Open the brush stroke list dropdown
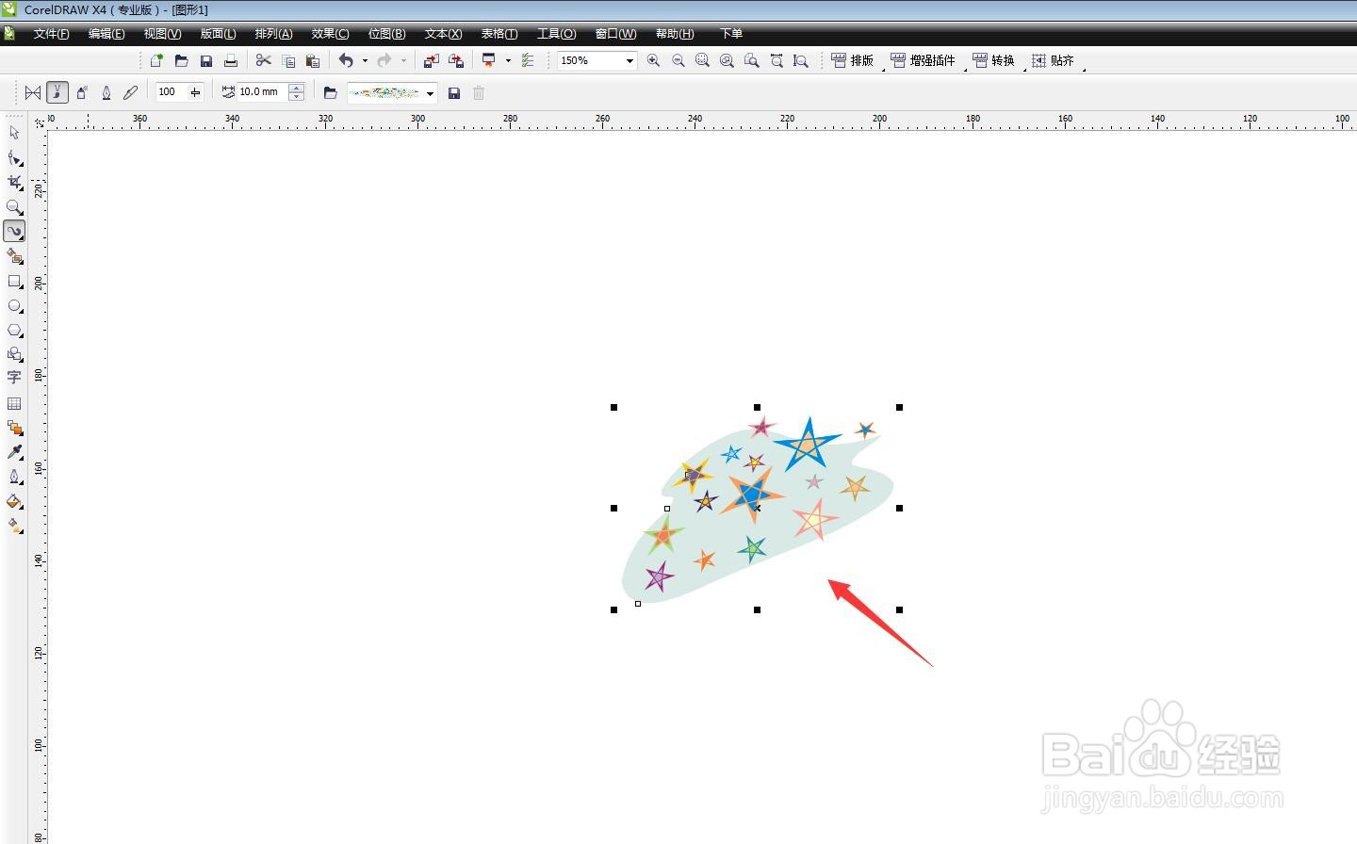Viewport: 1357px width, 844px height. point(431,92)
